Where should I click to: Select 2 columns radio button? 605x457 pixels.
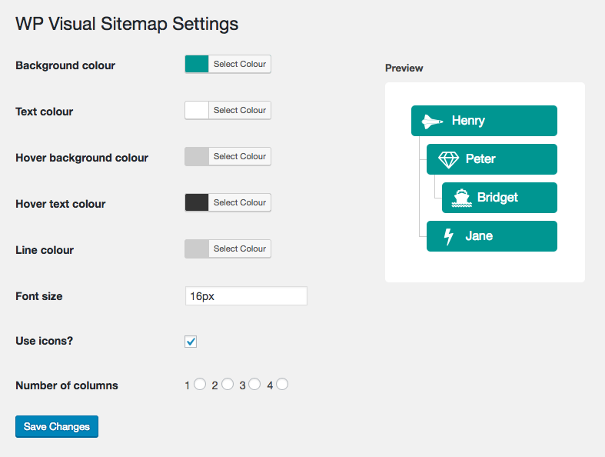tap(228, 385)
